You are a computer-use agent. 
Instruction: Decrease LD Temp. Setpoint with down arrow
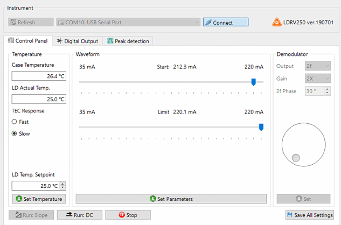coord(63,188)
